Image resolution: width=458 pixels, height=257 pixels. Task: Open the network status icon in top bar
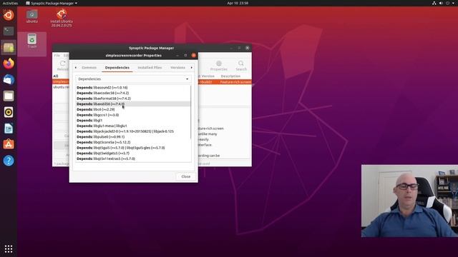[x=434, y=3]
